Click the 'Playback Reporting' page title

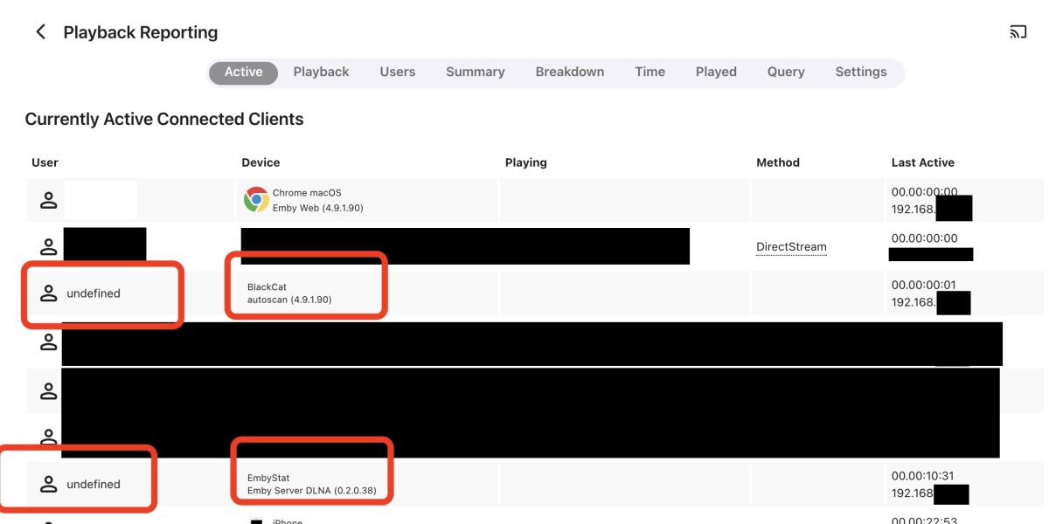click(141, 32)
